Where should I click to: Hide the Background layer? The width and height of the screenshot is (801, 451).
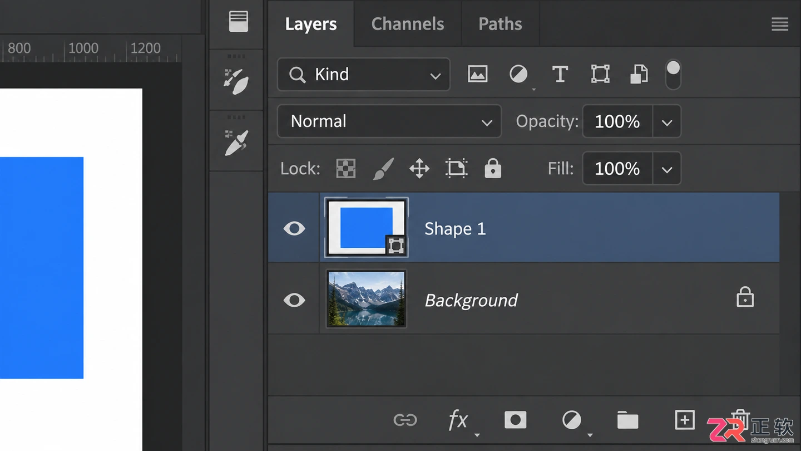pos(294,300)
